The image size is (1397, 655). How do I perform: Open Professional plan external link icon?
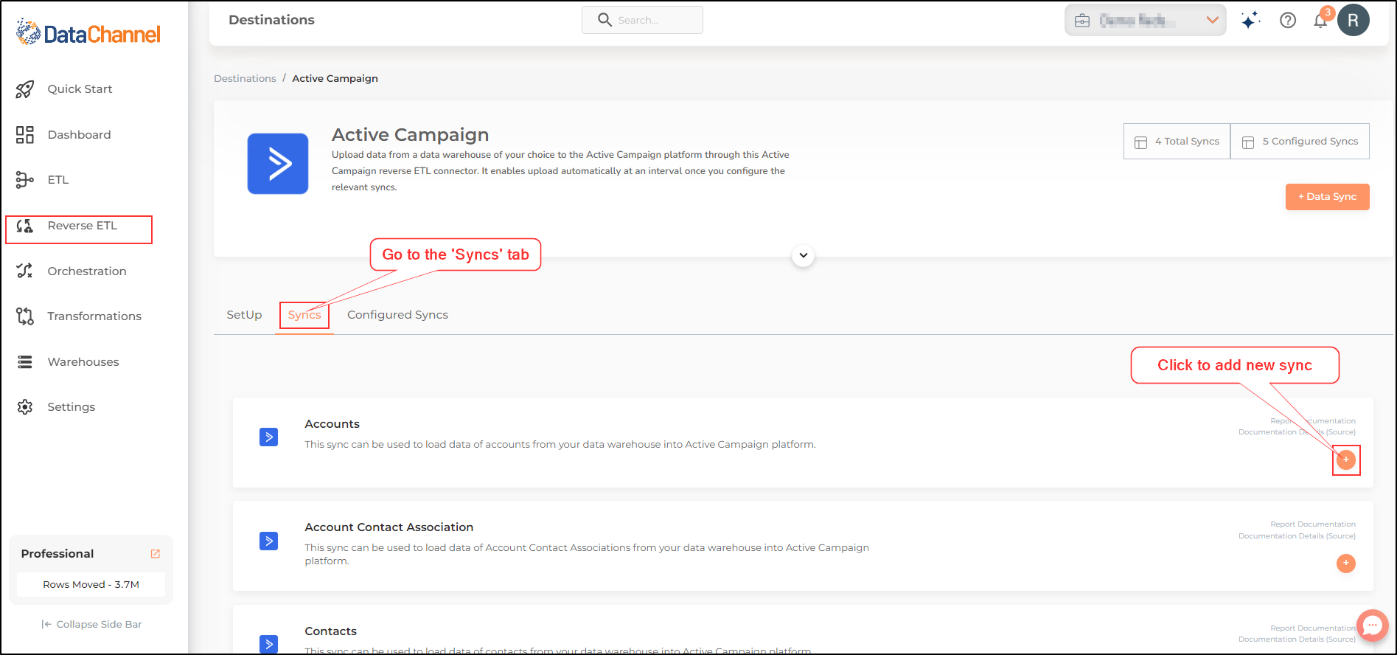coord(156,554)
